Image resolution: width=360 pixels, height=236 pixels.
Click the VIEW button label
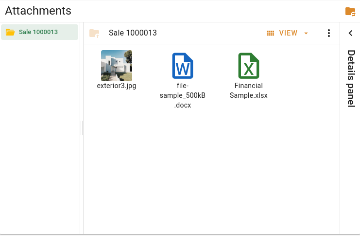click(288, 33)
